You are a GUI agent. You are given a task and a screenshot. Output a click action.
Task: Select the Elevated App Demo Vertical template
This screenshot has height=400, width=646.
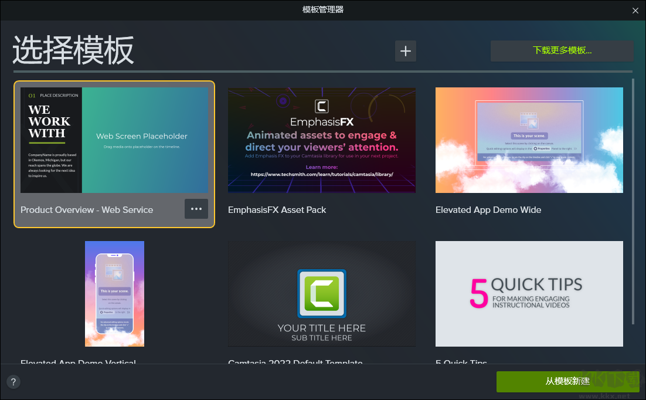point(114,293)
